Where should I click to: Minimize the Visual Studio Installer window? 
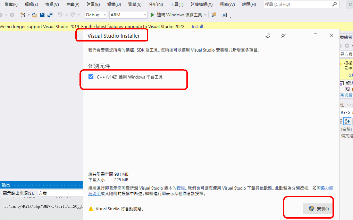[x=300, y=35]
